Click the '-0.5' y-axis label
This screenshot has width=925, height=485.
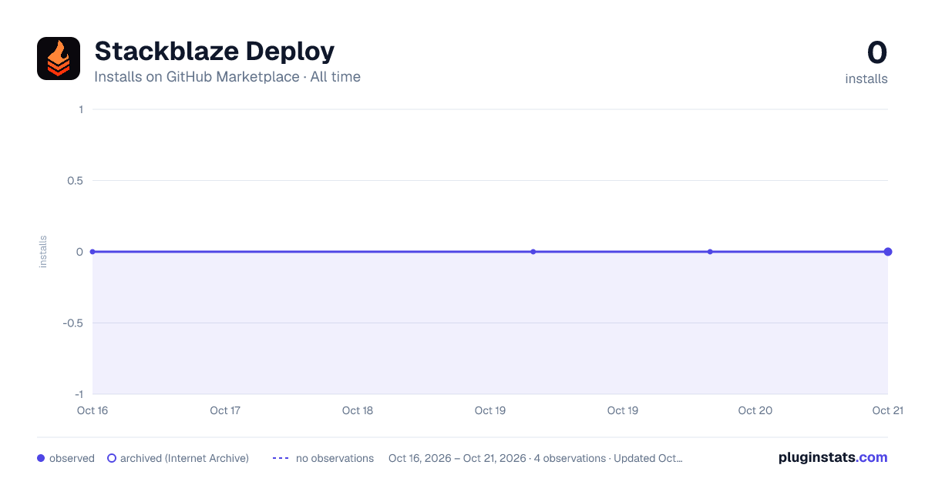(x=74, y=323)
